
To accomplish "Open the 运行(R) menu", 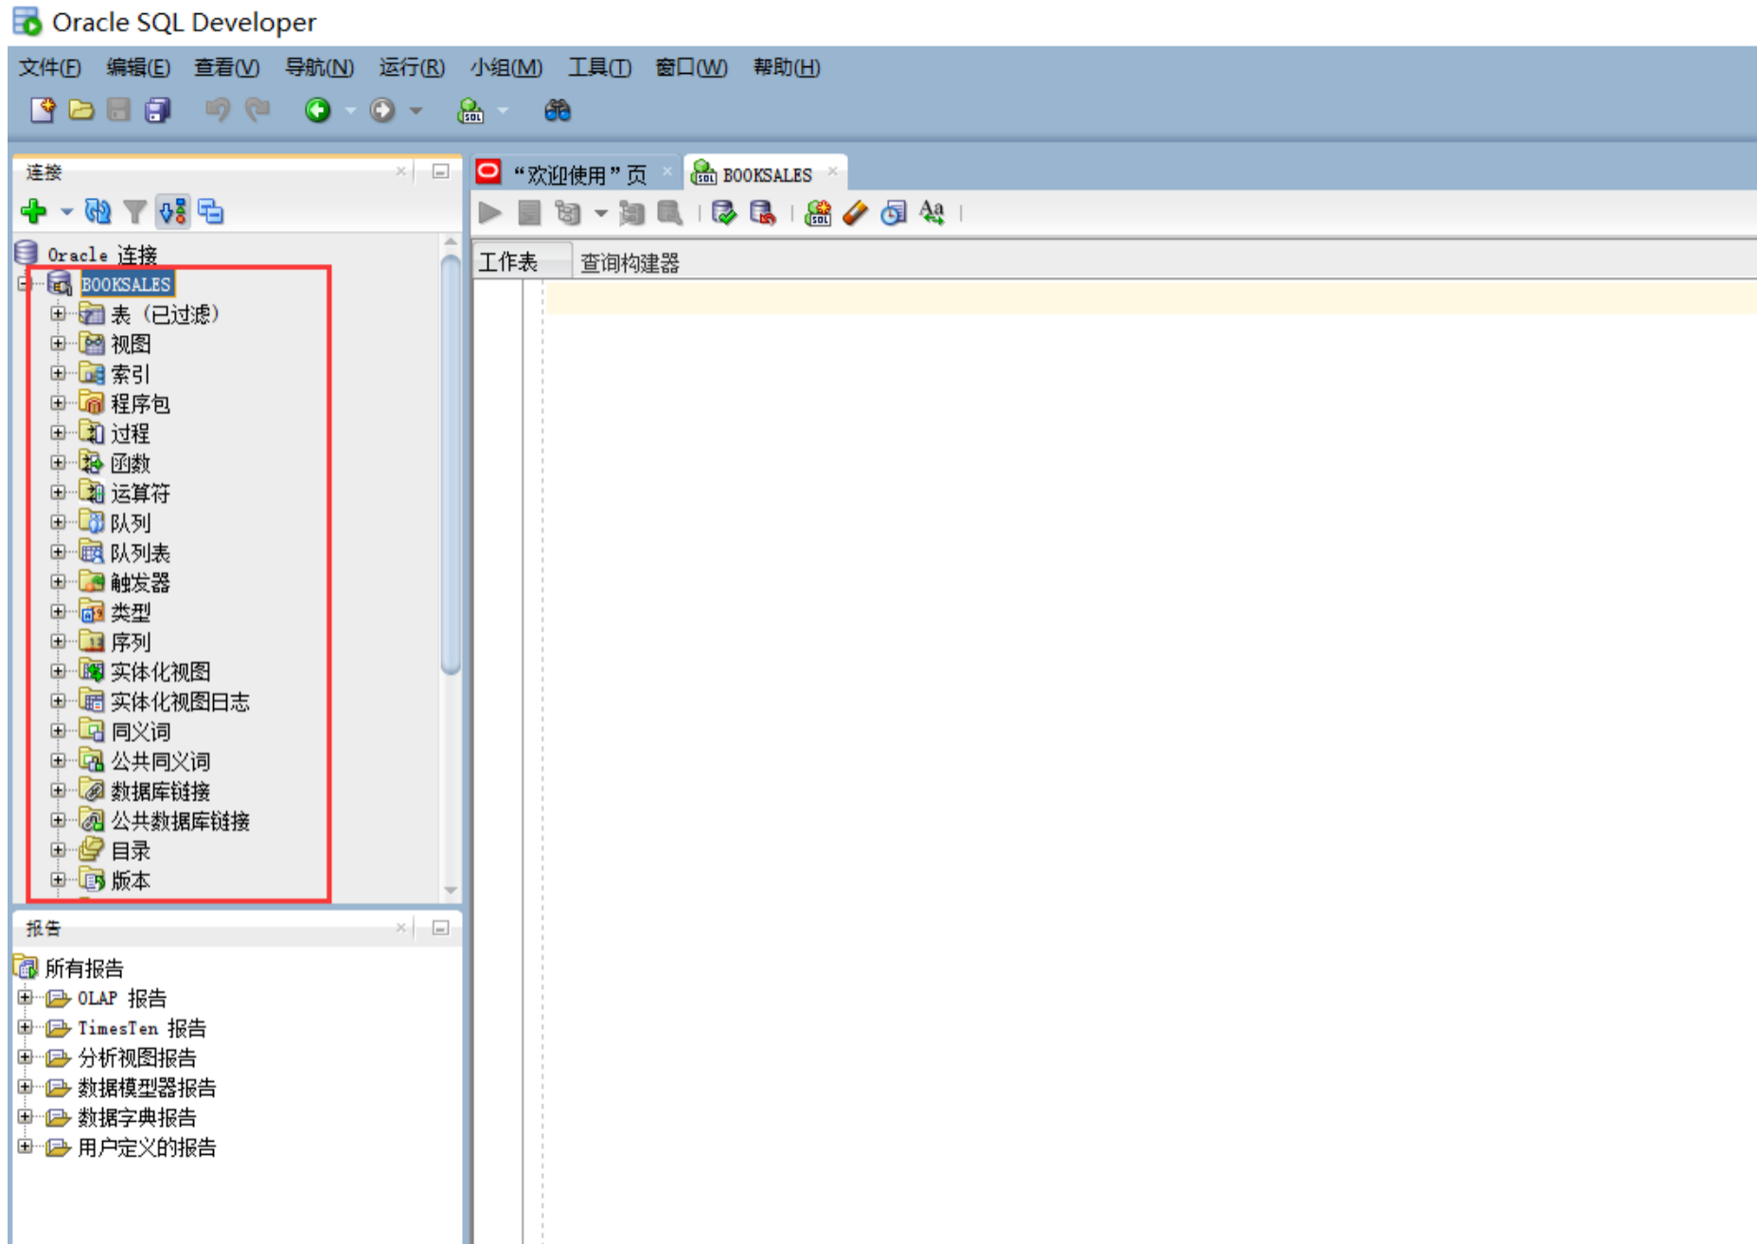I will (x=412, y=67).
